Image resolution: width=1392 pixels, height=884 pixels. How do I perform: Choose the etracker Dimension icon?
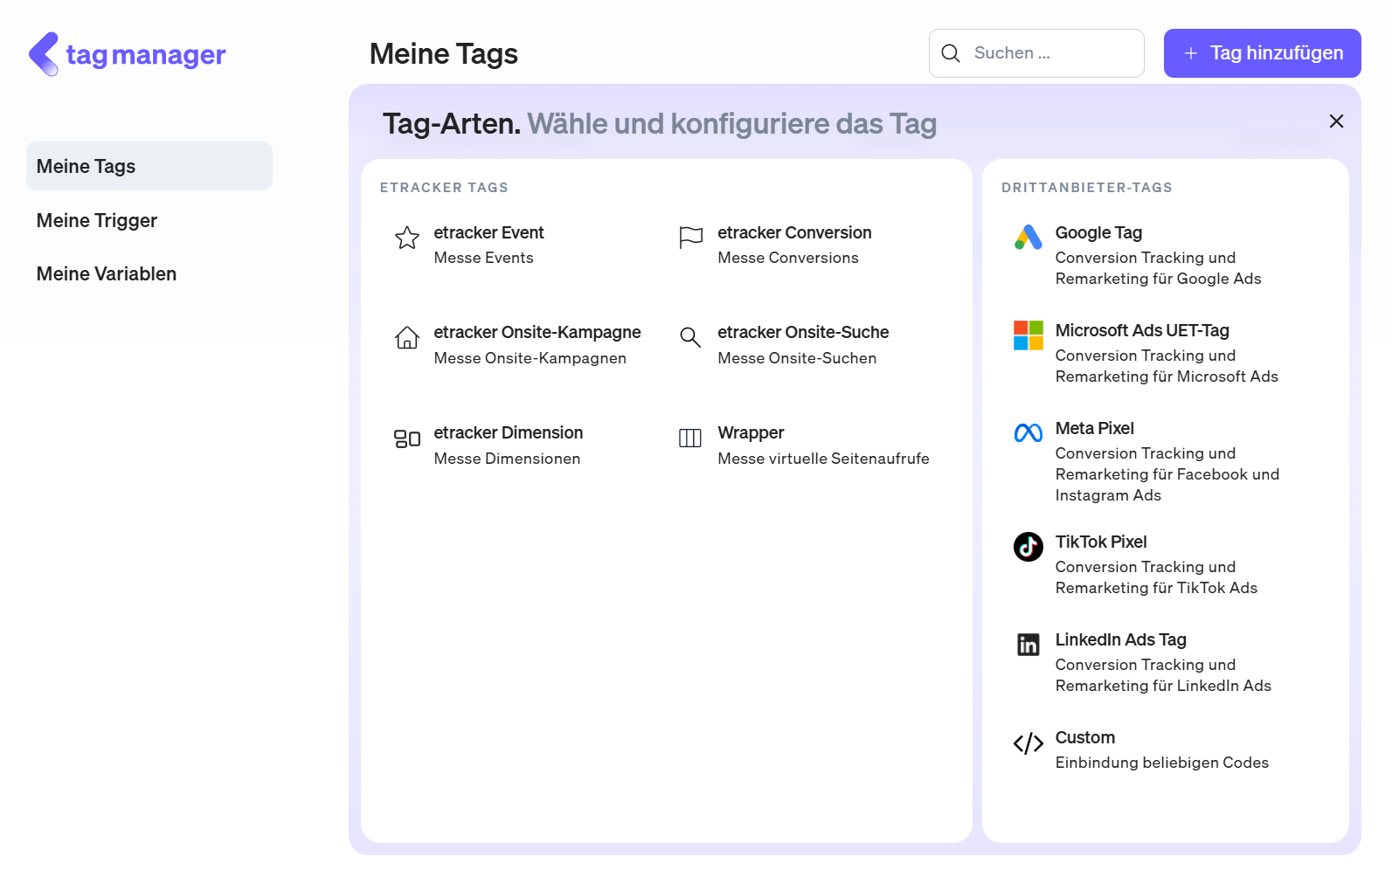(406, 439)
